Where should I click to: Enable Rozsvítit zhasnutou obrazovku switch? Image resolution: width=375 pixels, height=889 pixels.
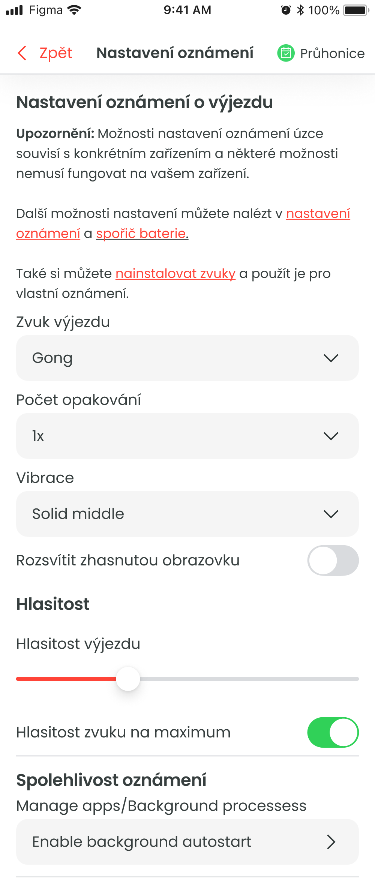click(333, 560)
